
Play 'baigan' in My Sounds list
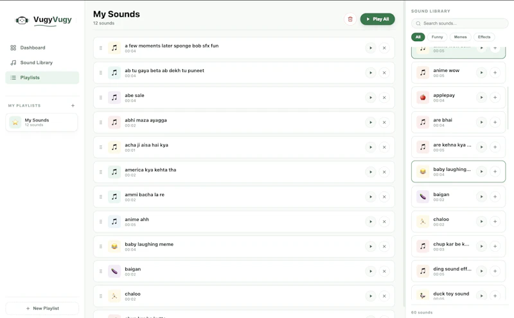click(371, 271)
